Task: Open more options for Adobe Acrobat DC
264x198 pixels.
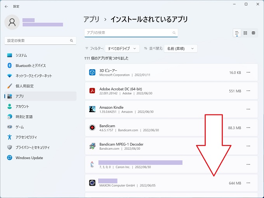Action: click(248, 91)
